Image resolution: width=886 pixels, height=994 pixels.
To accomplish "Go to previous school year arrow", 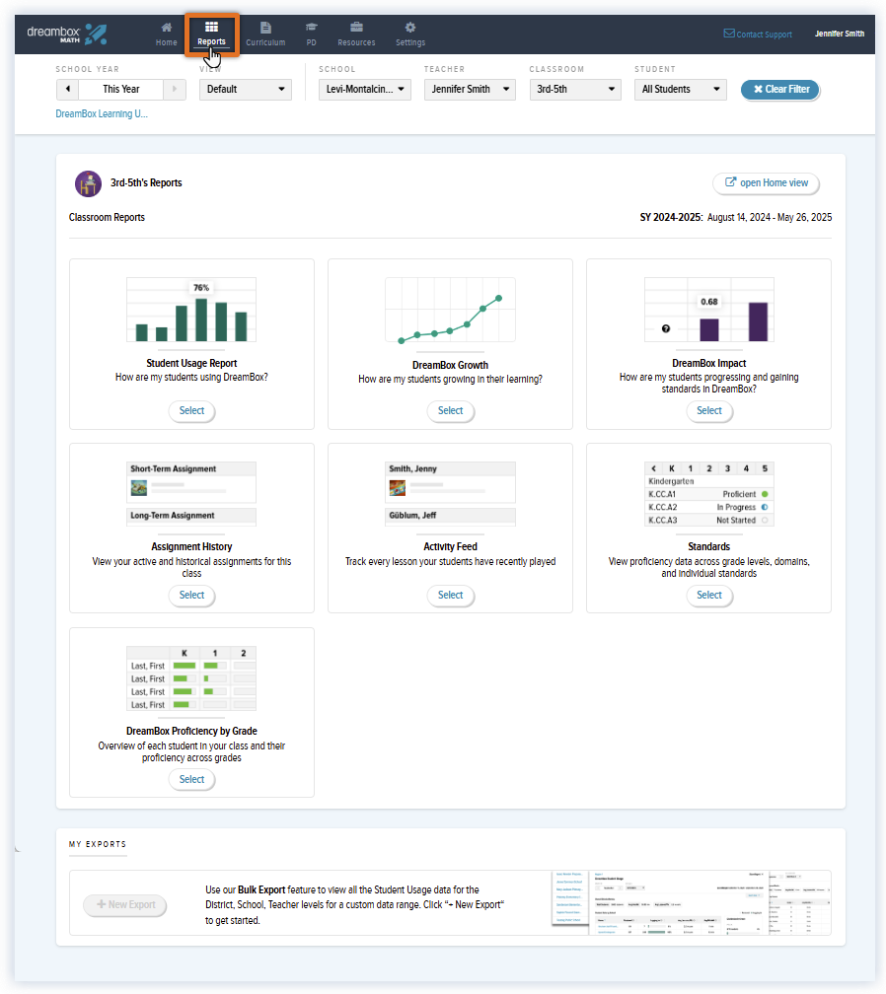I will [x=67, y=90].
